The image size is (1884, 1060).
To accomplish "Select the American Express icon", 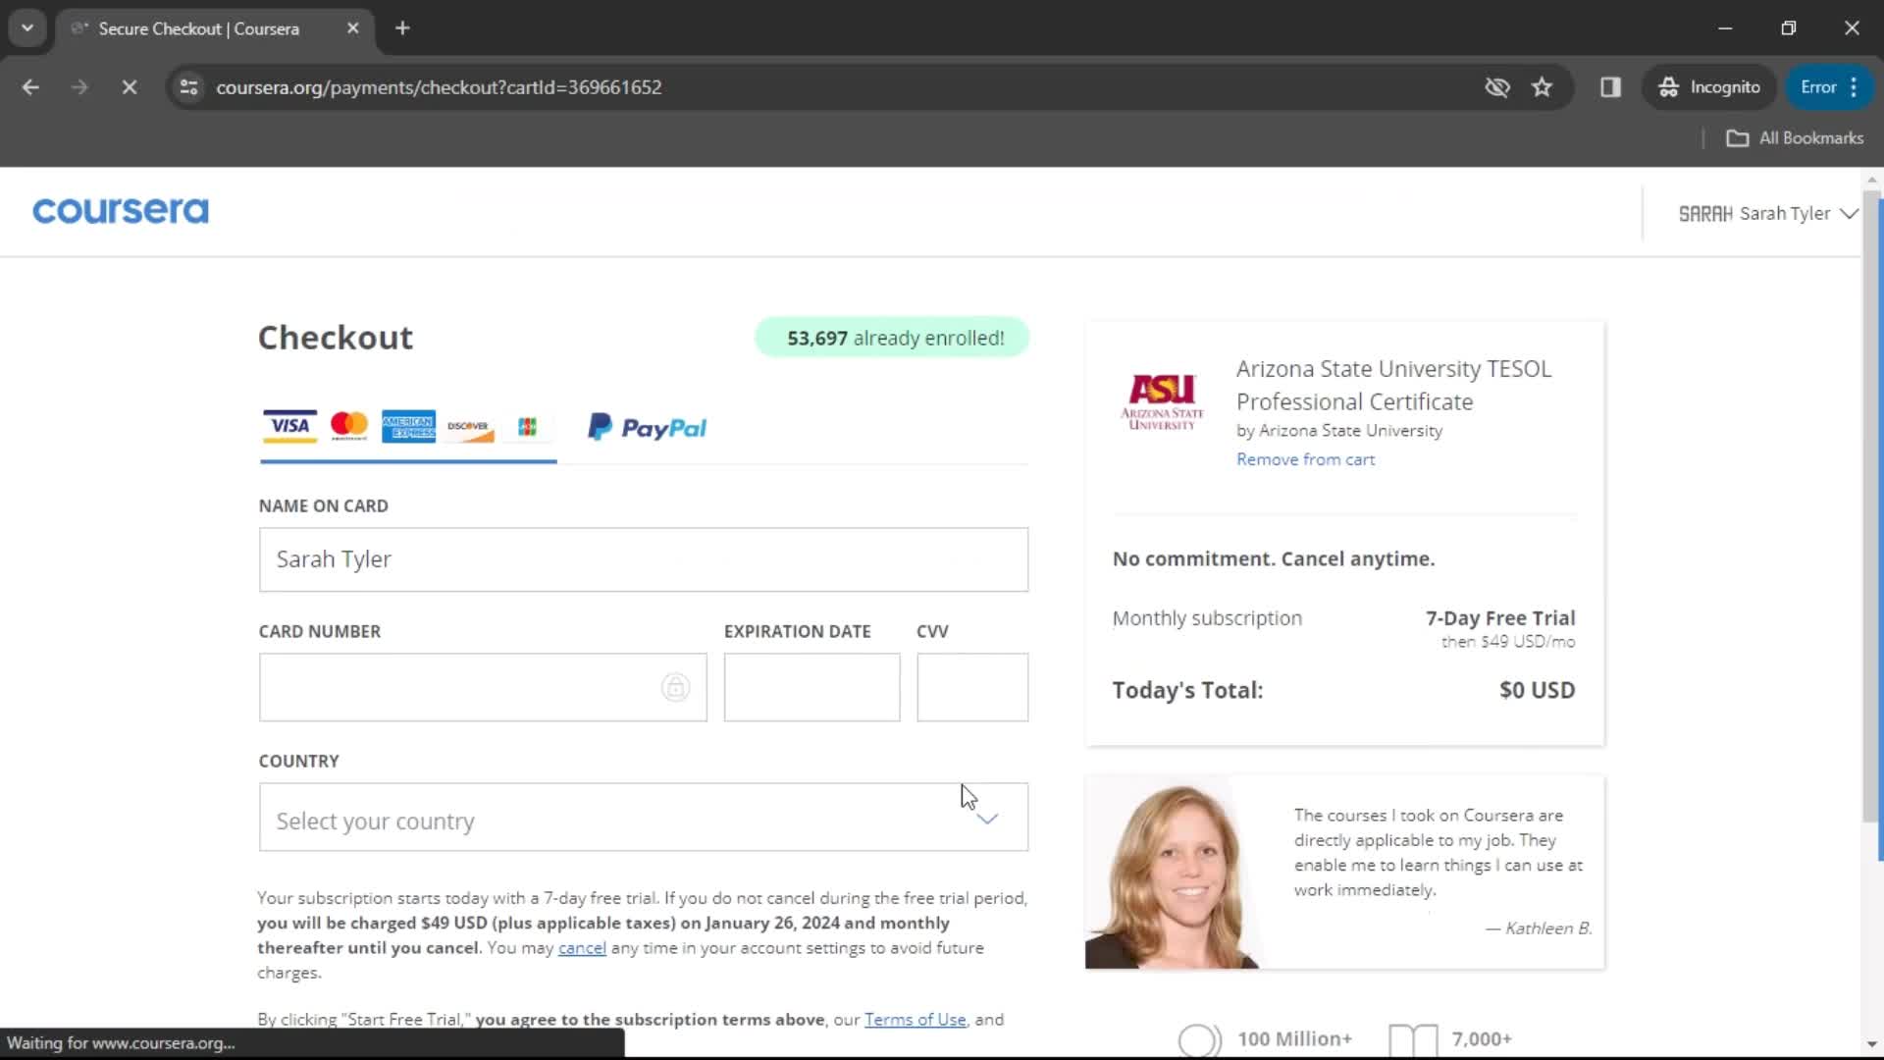I will 408,426.
